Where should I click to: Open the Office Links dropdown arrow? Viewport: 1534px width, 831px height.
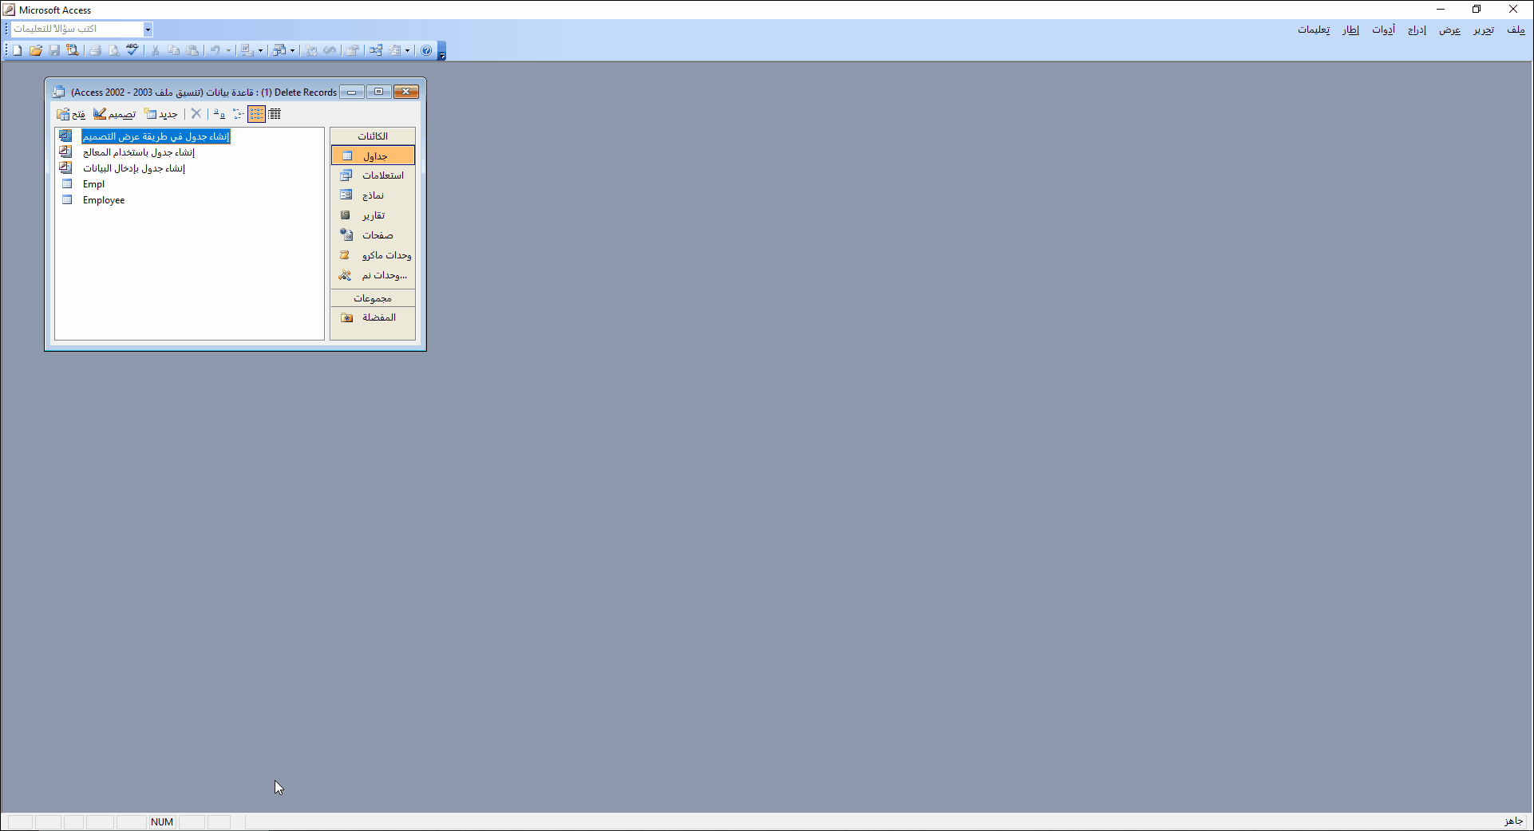260,51
